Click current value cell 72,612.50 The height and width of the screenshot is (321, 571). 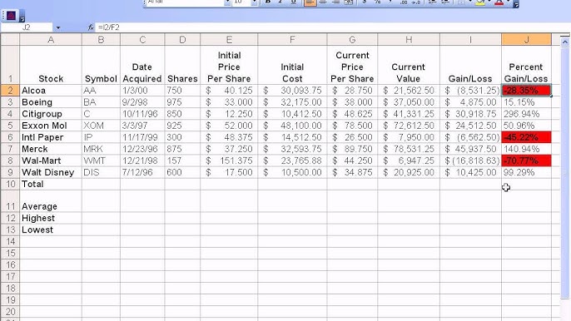click(409, 126)
